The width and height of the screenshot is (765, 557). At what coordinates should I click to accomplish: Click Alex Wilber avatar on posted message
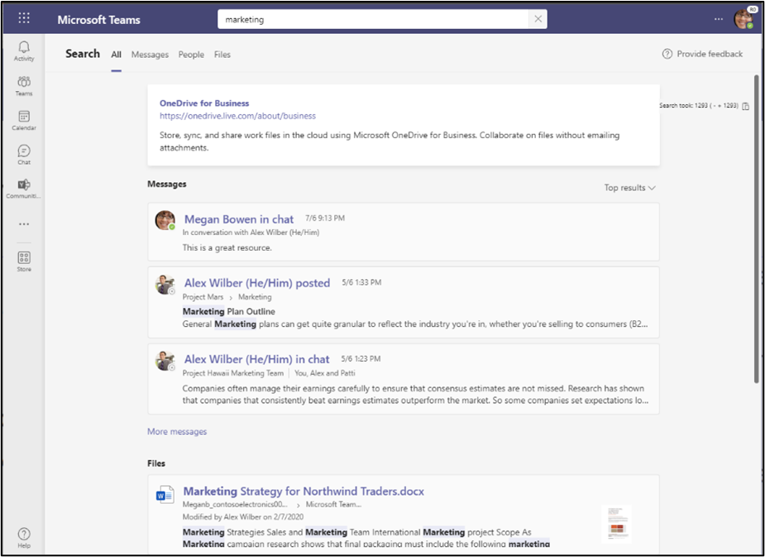click(165, 284)
